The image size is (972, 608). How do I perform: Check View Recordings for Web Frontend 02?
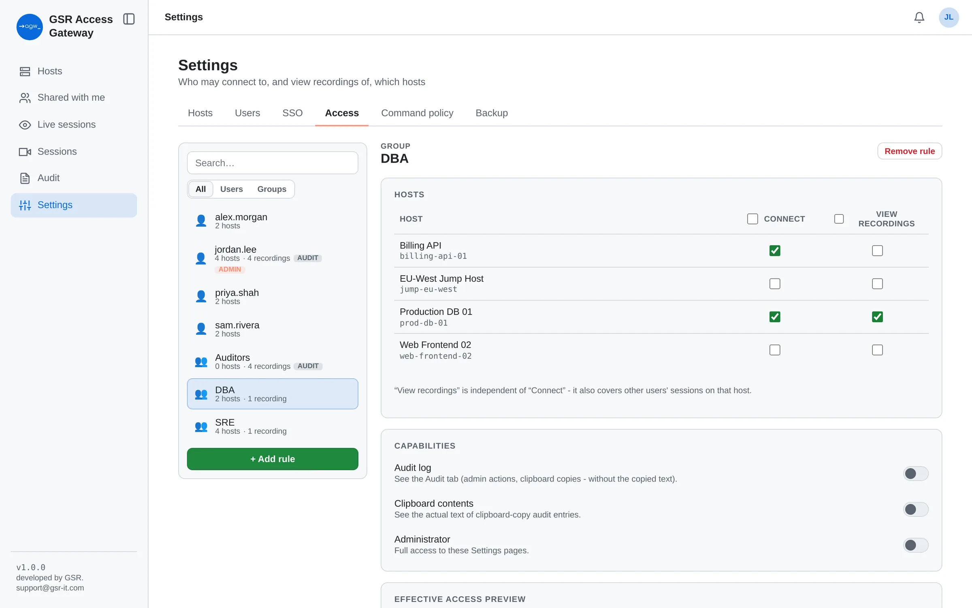[x=877, y=350]
